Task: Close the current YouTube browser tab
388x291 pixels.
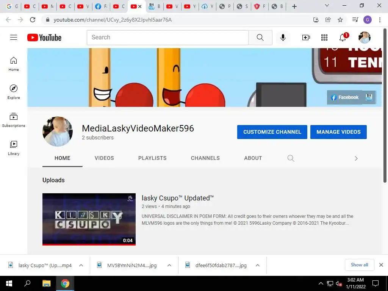Action: pyautogui.click(x=140, y=6)
